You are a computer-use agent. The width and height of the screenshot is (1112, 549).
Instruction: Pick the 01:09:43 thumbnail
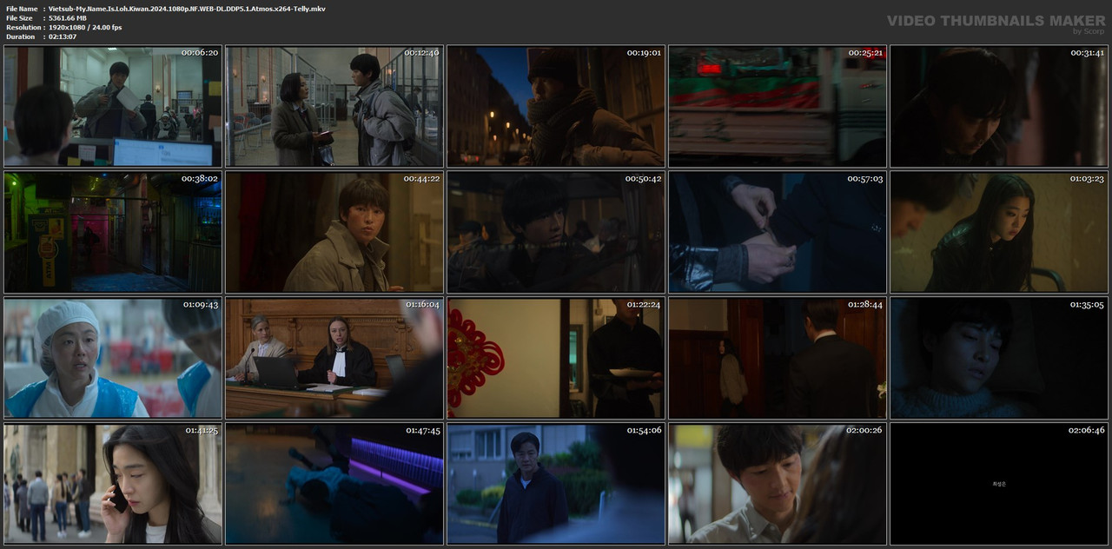(x=113, y=358)
